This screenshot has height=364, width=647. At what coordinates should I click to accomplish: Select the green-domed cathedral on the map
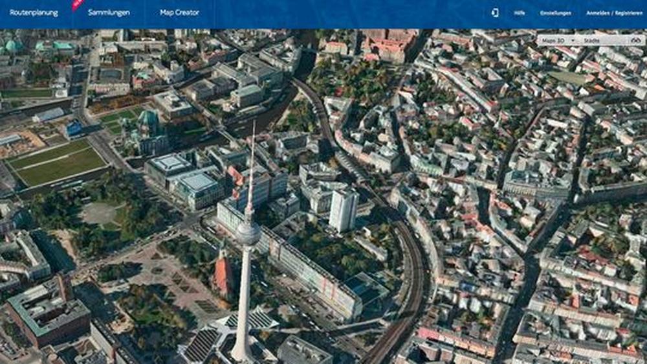148,128
